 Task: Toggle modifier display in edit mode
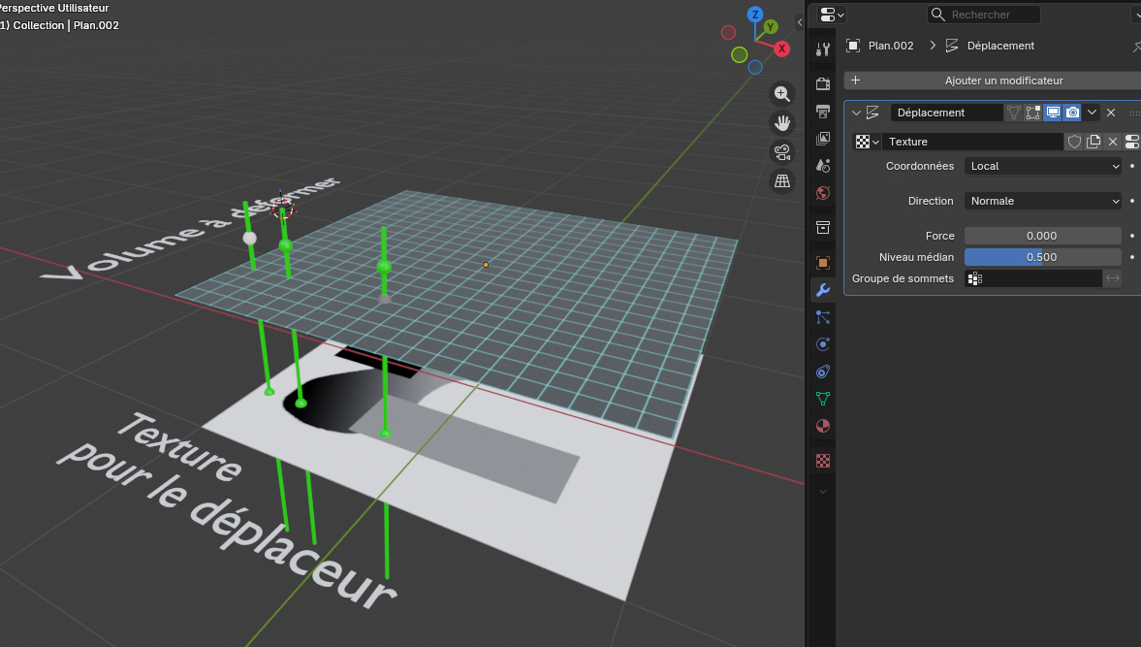point(1033,113)
